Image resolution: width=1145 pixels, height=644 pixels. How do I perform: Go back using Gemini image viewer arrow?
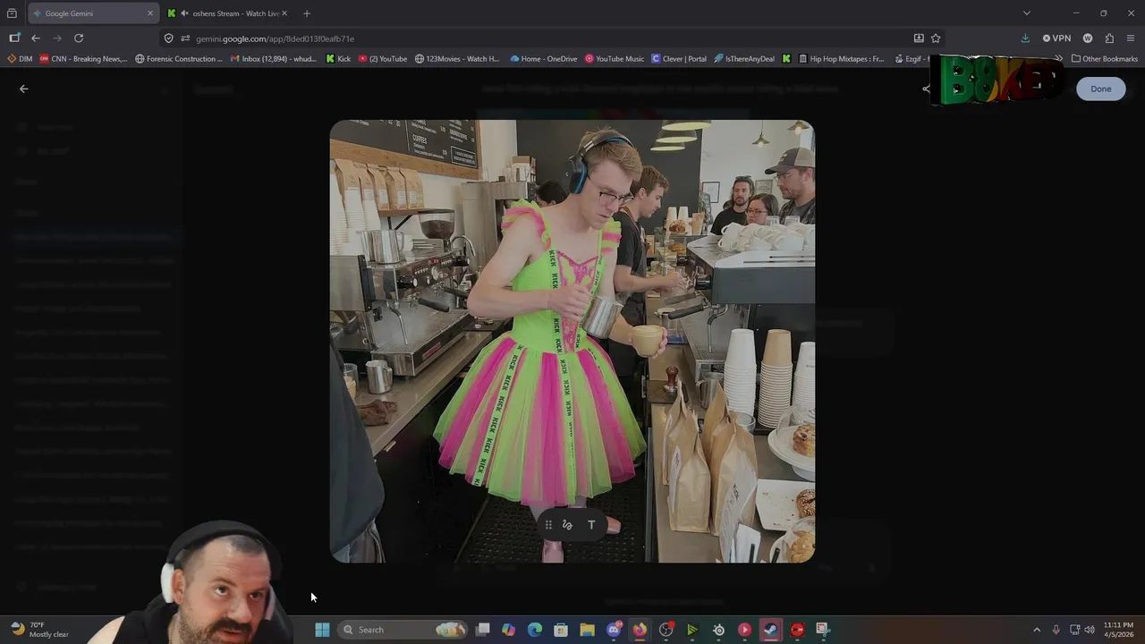24,89
